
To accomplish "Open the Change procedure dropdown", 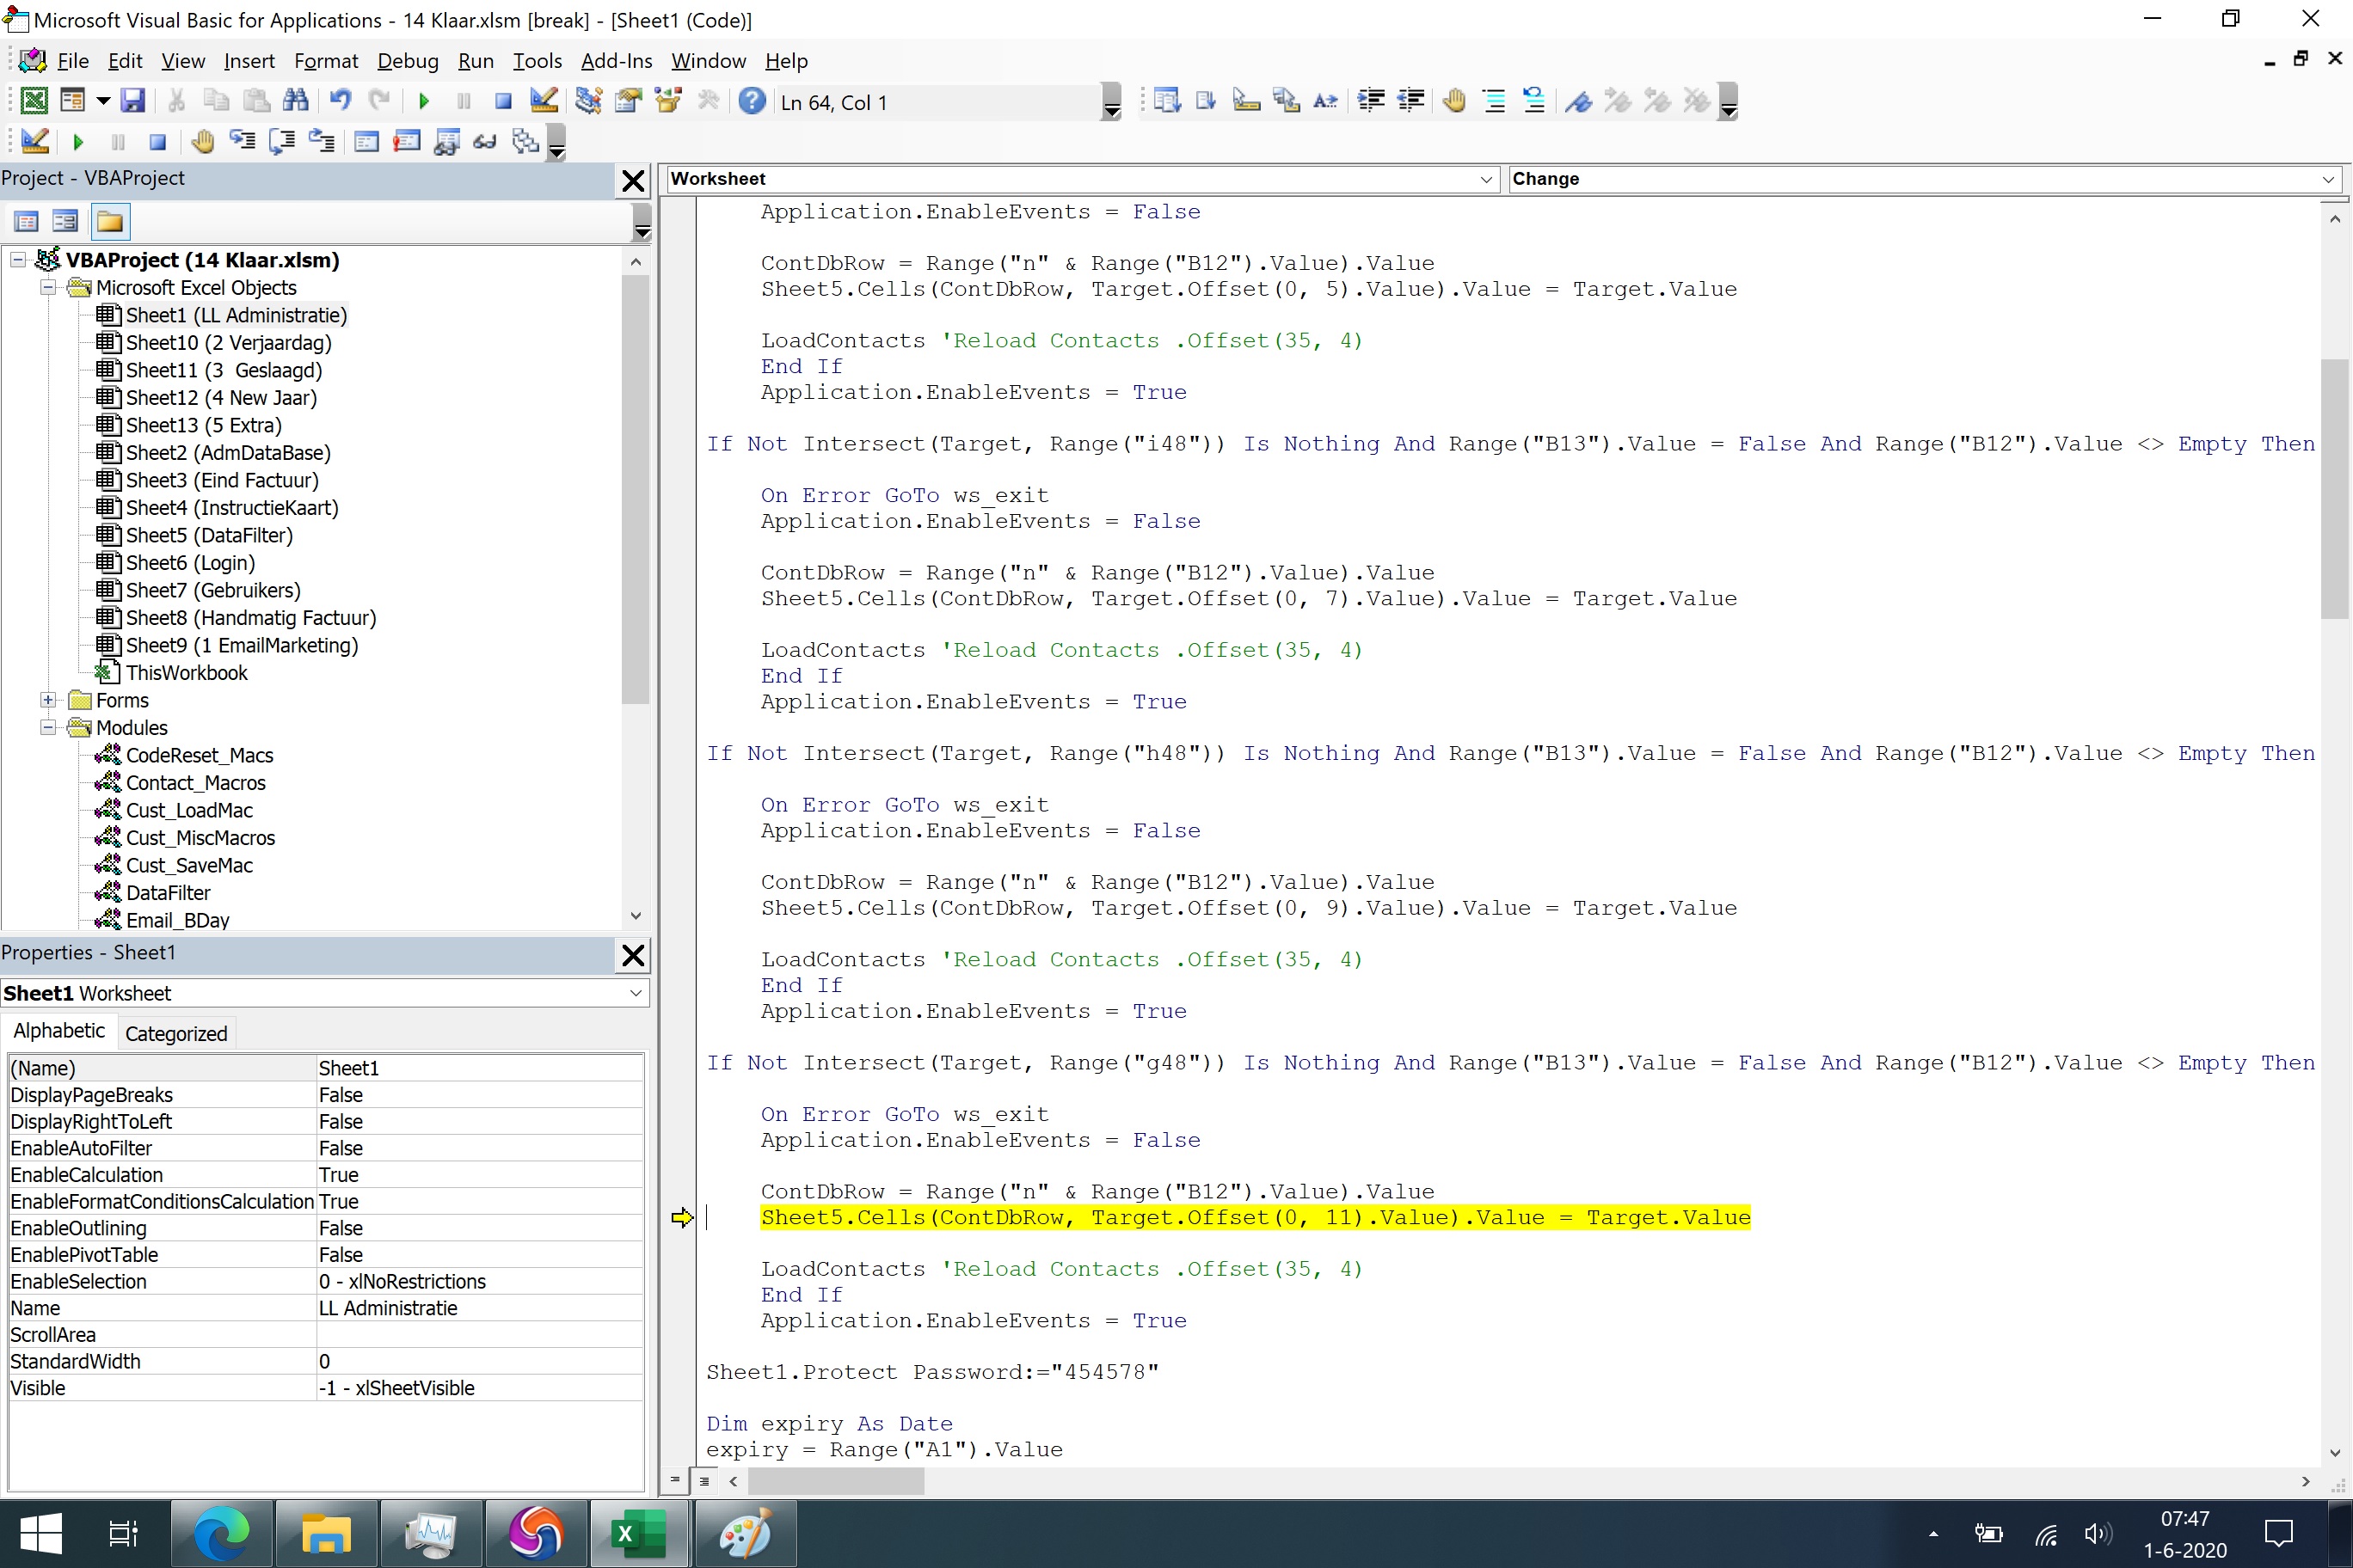I will click(x=2328, y=179).
